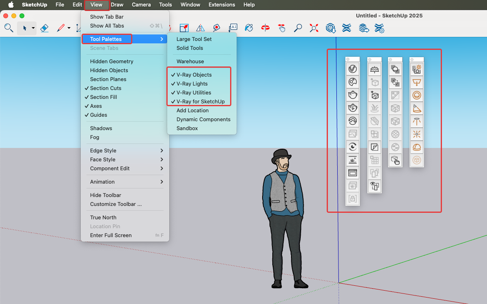The width and height of the screenshot is (487, 304).
Task: Click Customize Toolbar menu entry
Action: pyautogui.click(x=116, y=204)
